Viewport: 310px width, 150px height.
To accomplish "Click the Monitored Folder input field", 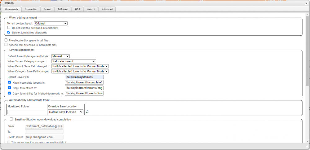I will tap(27, 112).
